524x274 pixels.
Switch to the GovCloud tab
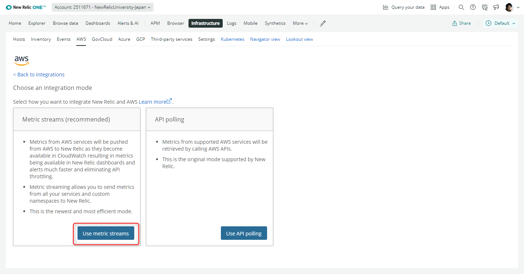tap(102, 39)
